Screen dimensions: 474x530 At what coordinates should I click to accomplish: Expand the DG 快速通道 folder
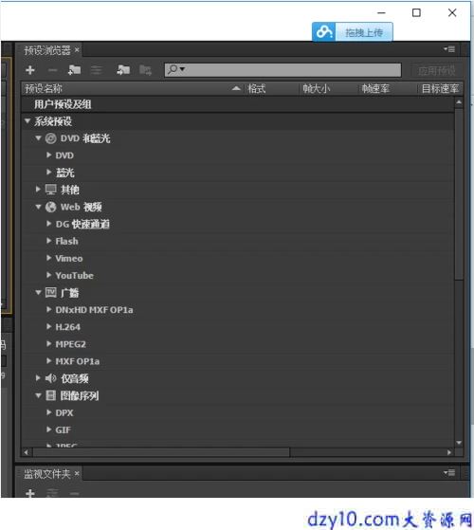coord(49,224)
